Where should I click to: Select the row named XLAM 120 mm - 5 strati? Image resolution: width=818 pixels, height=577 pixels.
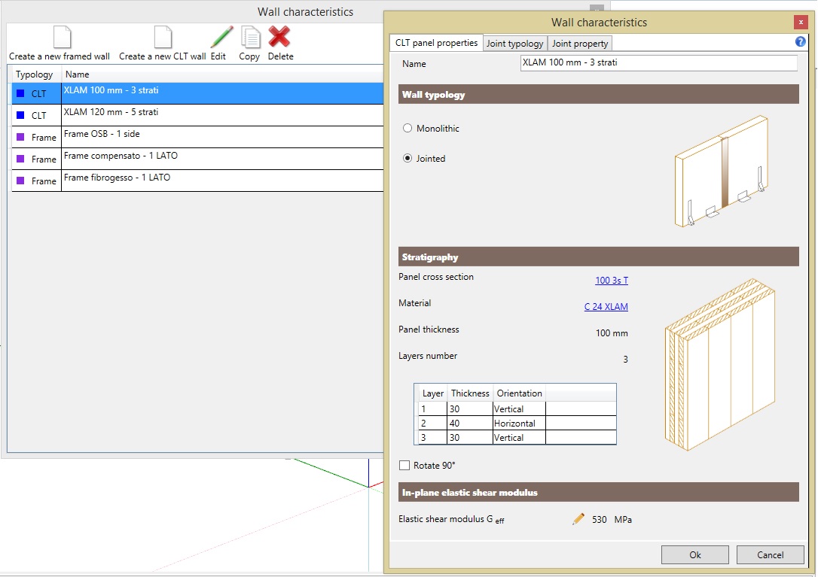(197, 115)
